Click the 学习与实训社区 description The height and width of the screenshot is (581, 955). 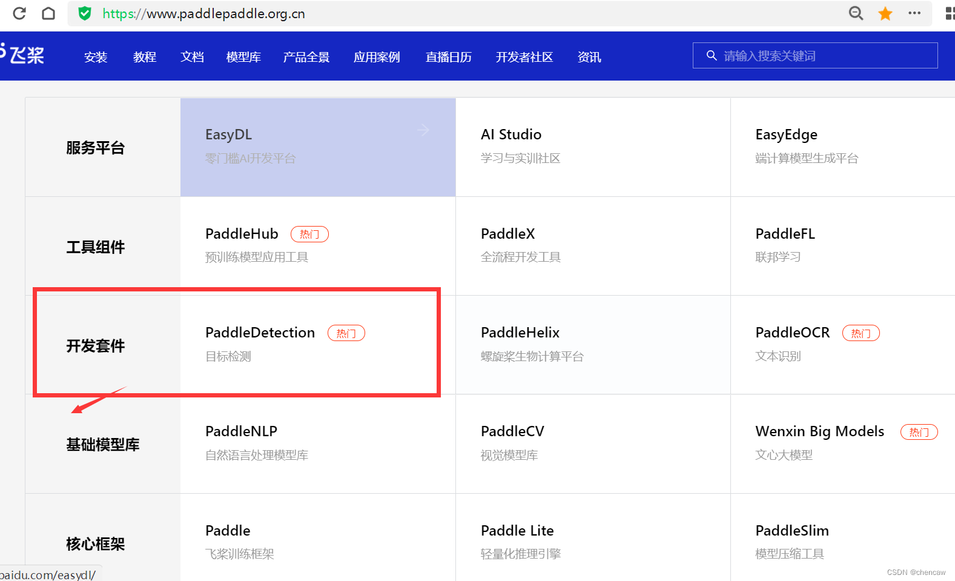[x=520, y=159]
